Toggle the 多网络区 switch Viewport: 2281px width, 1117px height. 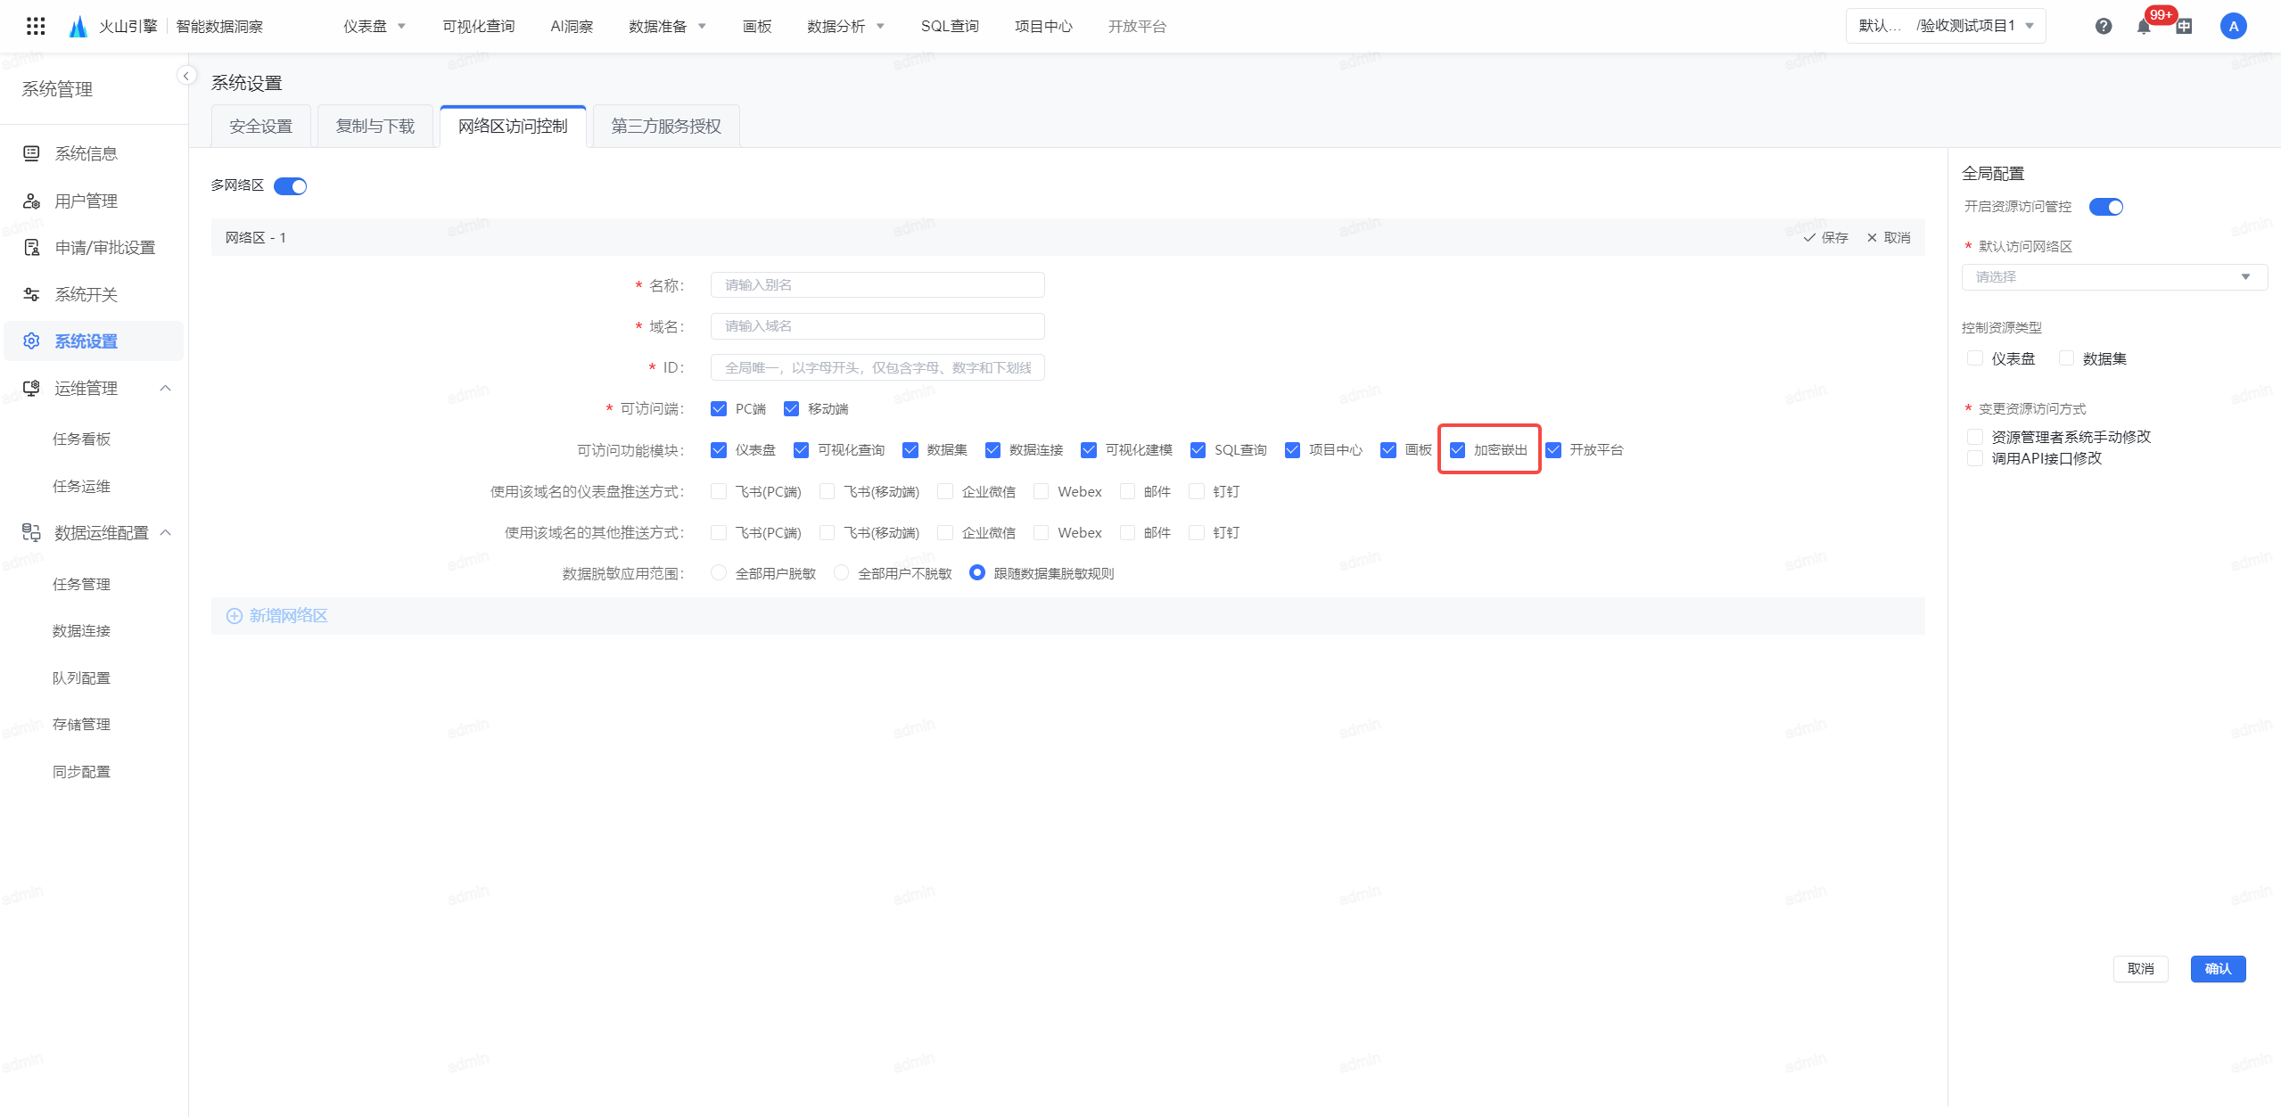click(290, 185)
